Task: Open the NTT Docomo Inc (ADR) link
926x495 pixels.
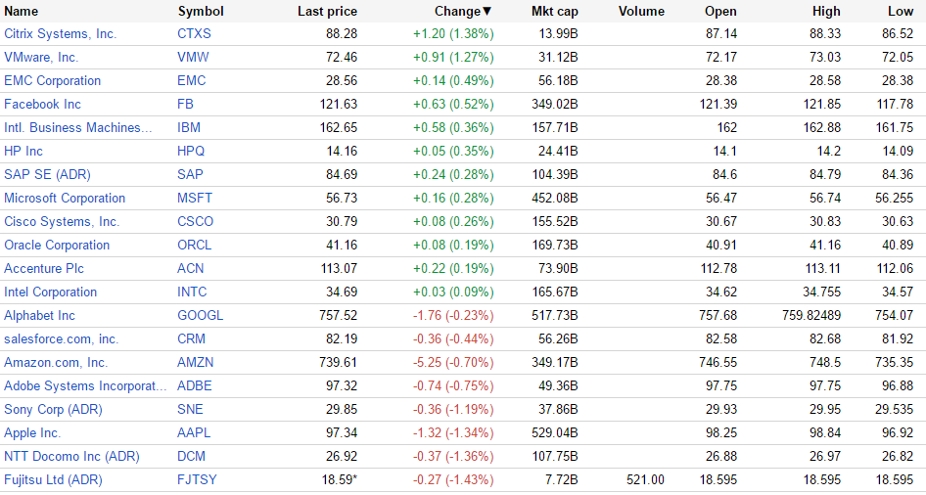Action: click(x=71, y=457)
